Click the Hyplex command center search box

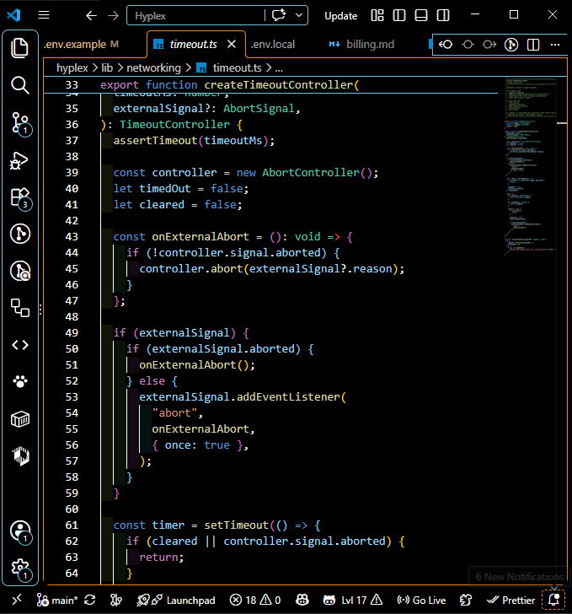pyautogui.click(x=195, y=16)
